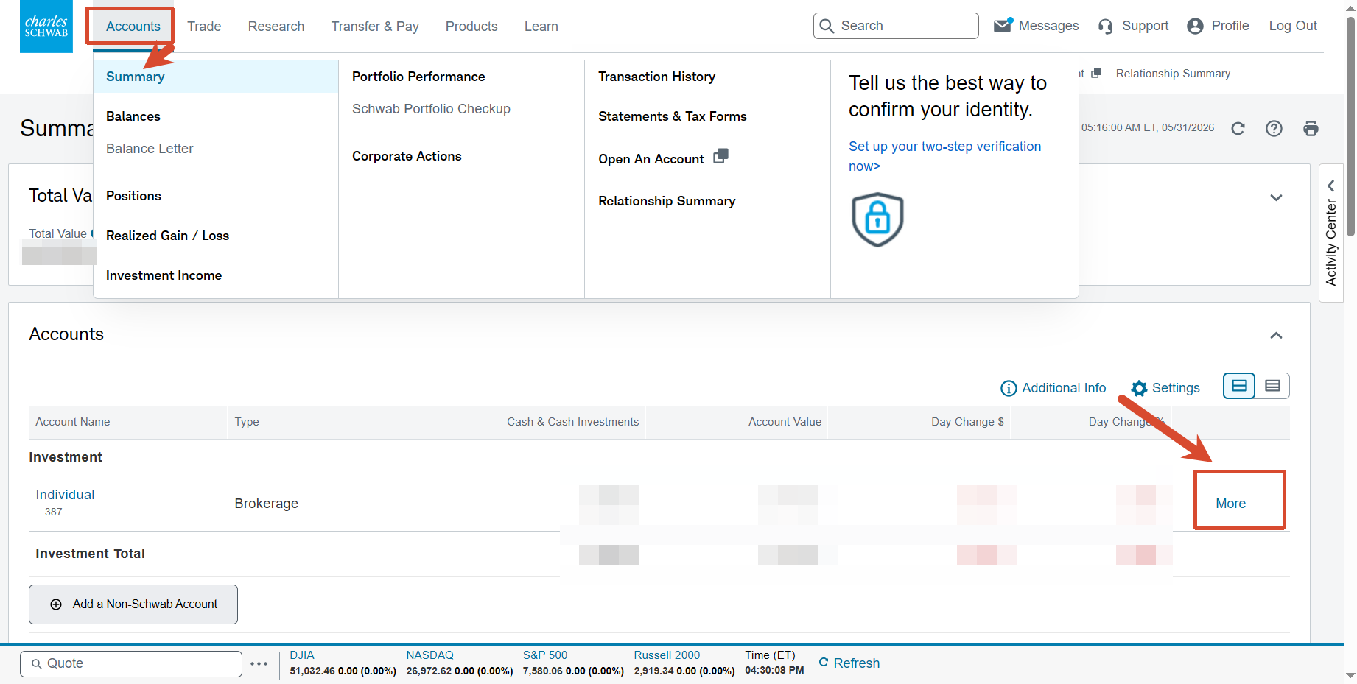Open Investment Income
Viewport: 1357px width, 684px height.
(x=164, y=275)
